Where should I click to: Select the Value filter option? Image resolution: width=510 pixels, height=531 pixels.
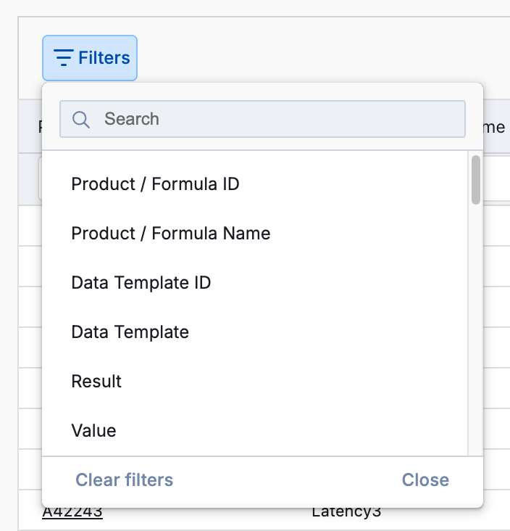coord(93,431)
